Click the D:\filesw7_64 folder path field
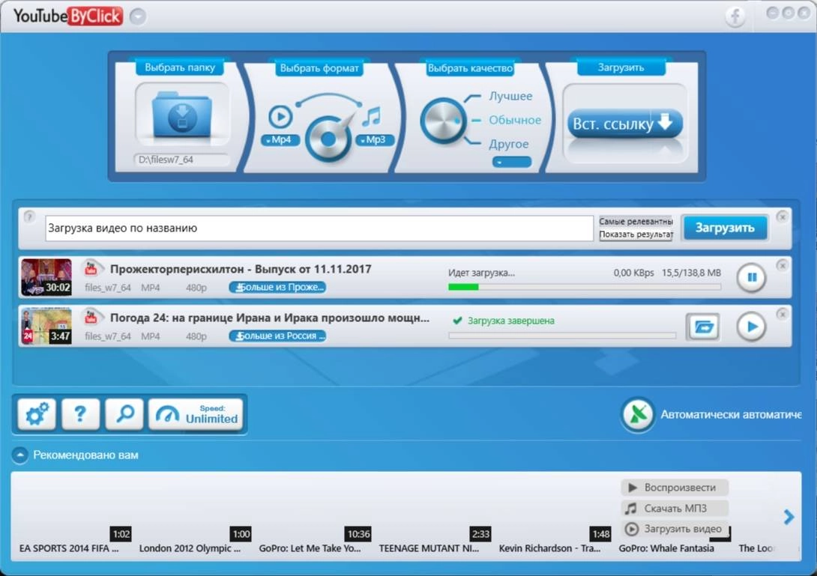Viewport: 817px width, 576px height. [182, 160]
